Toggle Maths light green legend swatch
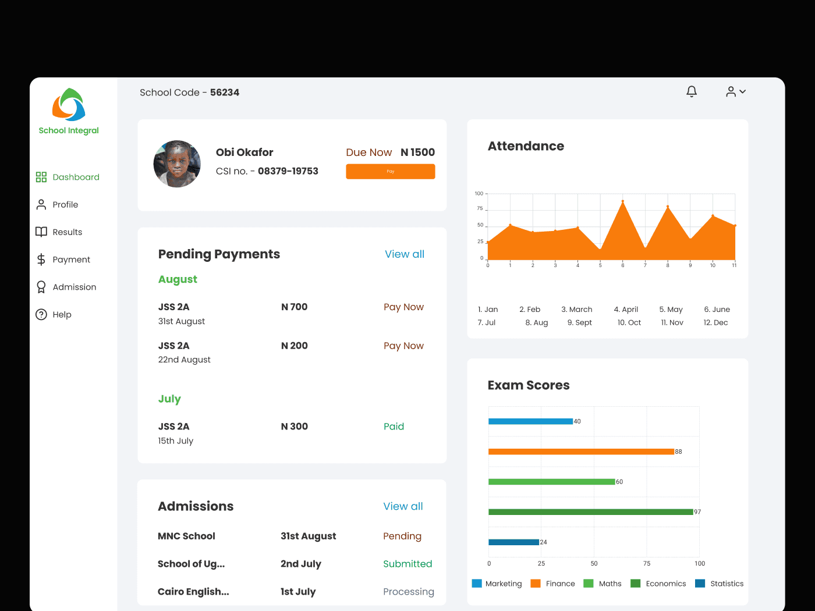The width and height of the screenshot is (815, 611). point(589,583)
